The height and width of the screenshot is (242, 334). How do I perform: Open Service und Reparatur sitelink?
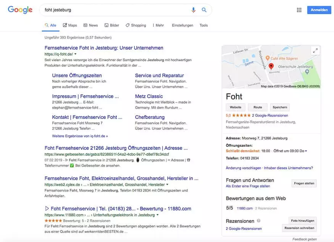click(x=159, y=75)
